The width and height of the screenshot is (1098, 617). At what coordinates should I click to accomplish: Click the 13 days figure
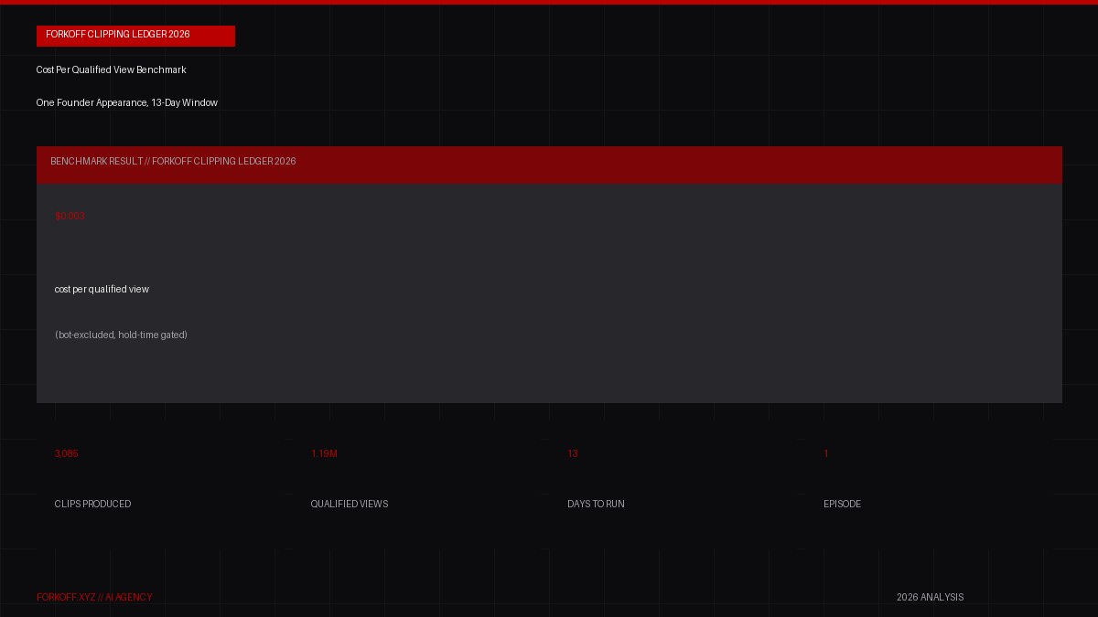573,453
